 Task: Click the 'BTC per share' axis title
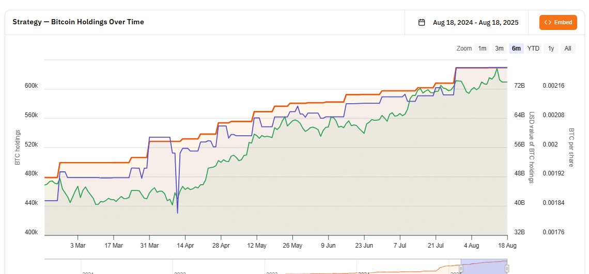(x=571, y=148)
